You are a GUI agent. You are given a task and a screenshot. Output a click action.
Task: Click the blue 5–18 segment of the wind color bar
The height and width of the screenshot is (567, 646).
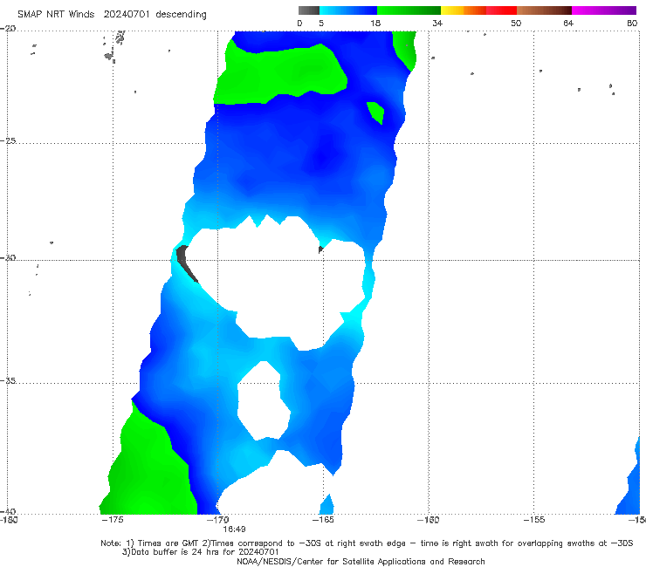(348, 10)
